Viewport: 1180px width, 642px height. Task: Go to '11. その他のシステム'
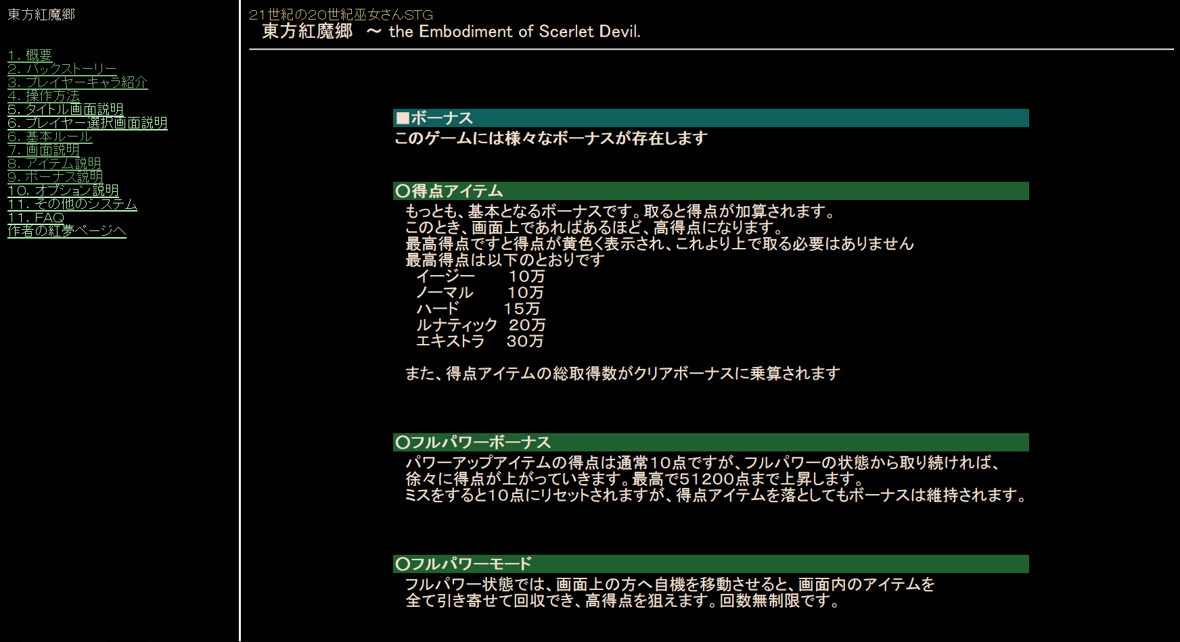tap(72, 204)
